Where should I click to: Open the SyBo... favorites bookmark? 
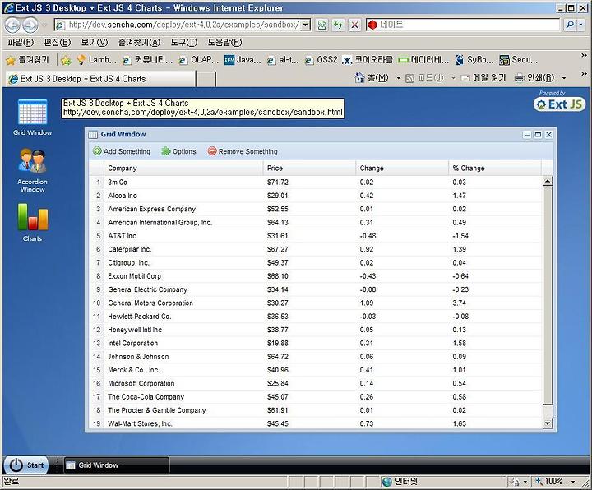[x=474, y=60]
